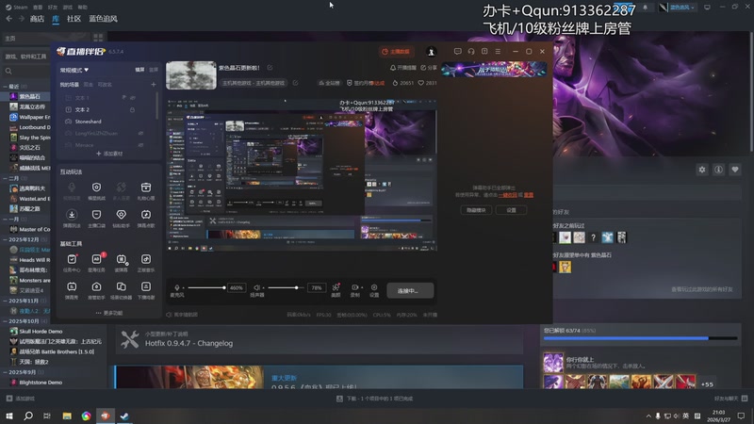Image resolution: width=754 pixels, height=424 pixels.
Task: Mute the speaker 扬声器 icon
Action: click(x=256, y=287)
